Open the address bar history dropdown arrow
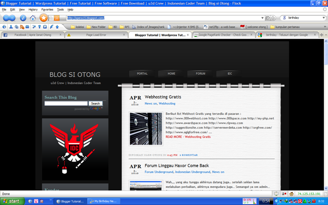The image size is (328, 205). [262, 18]
